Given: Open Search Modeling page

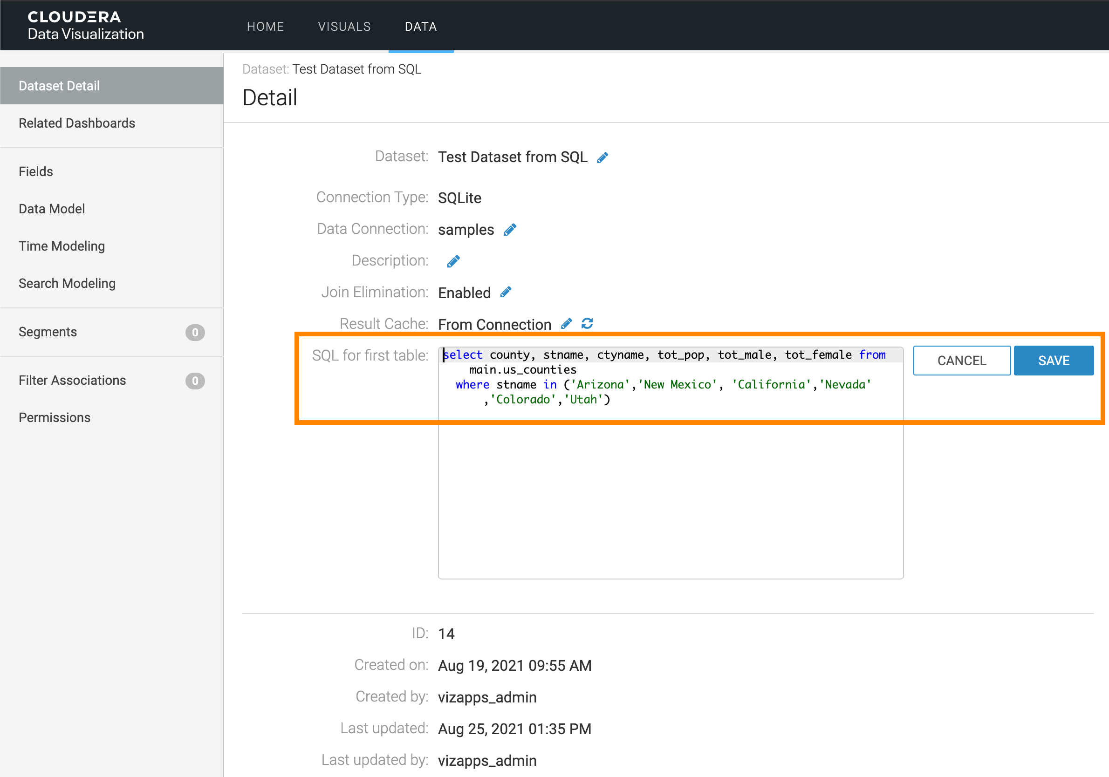Looking at the screenshot, I should 67,284.
